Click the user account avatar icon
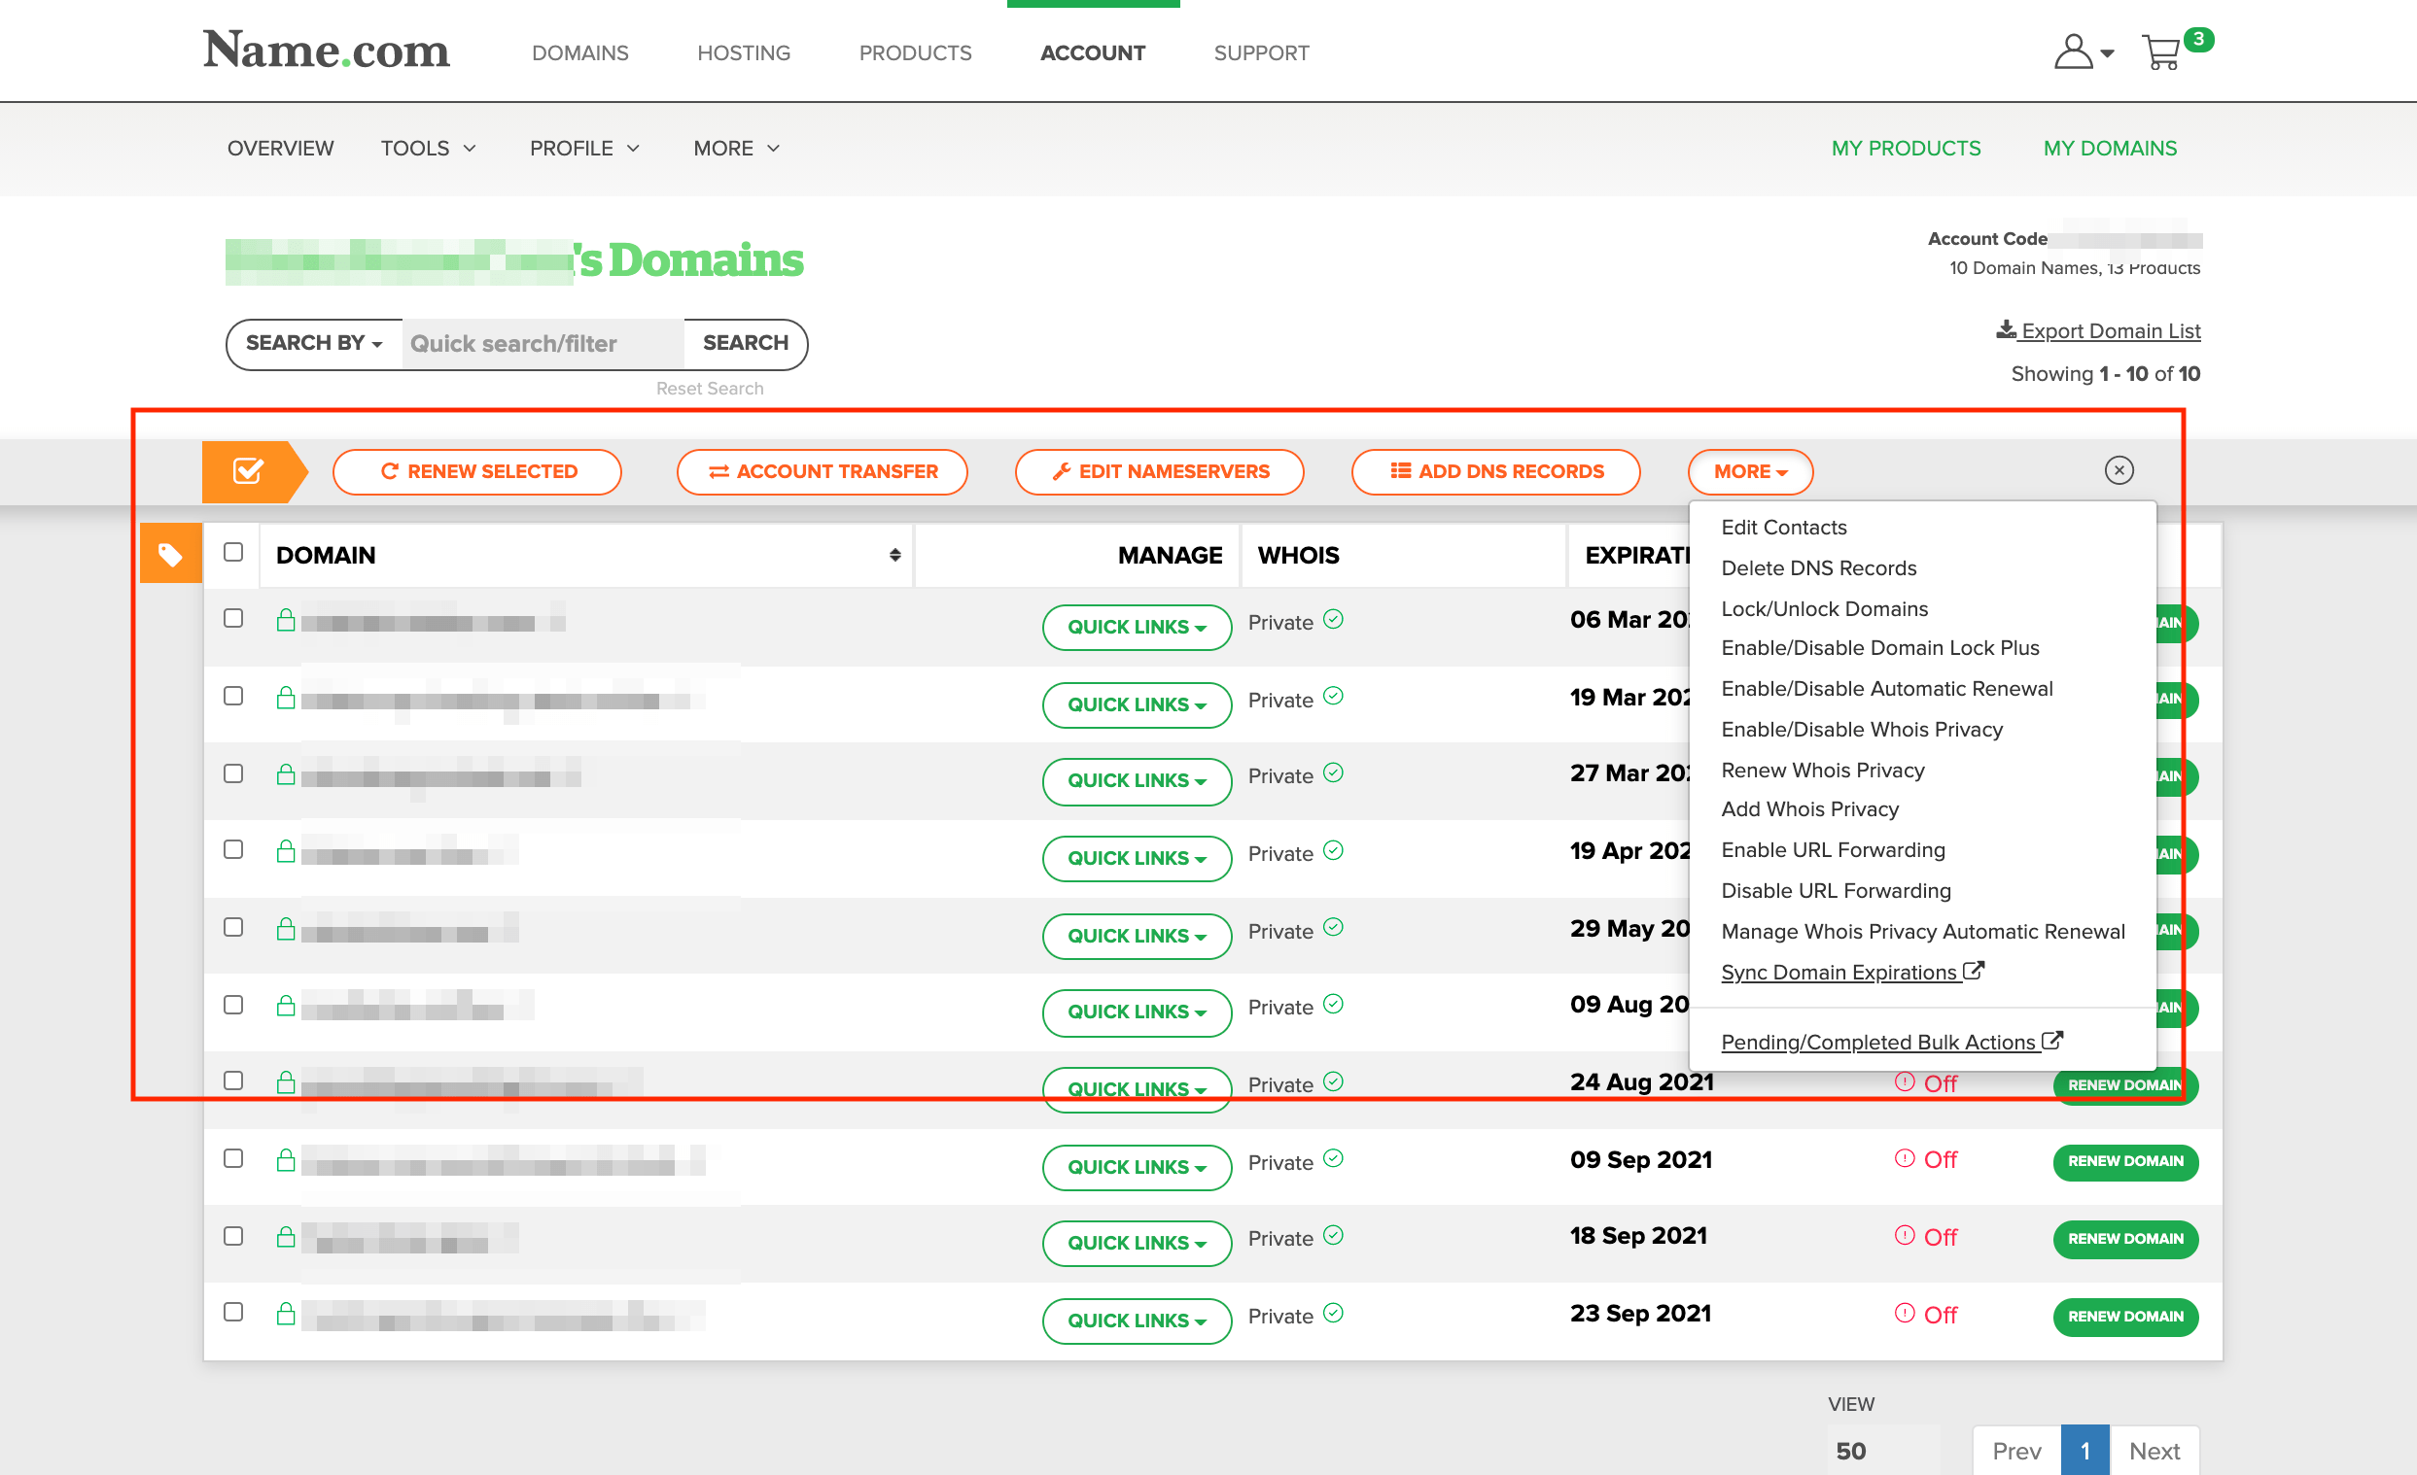Viewport: 2417px width, 1475px height. tap(2073, 51)
